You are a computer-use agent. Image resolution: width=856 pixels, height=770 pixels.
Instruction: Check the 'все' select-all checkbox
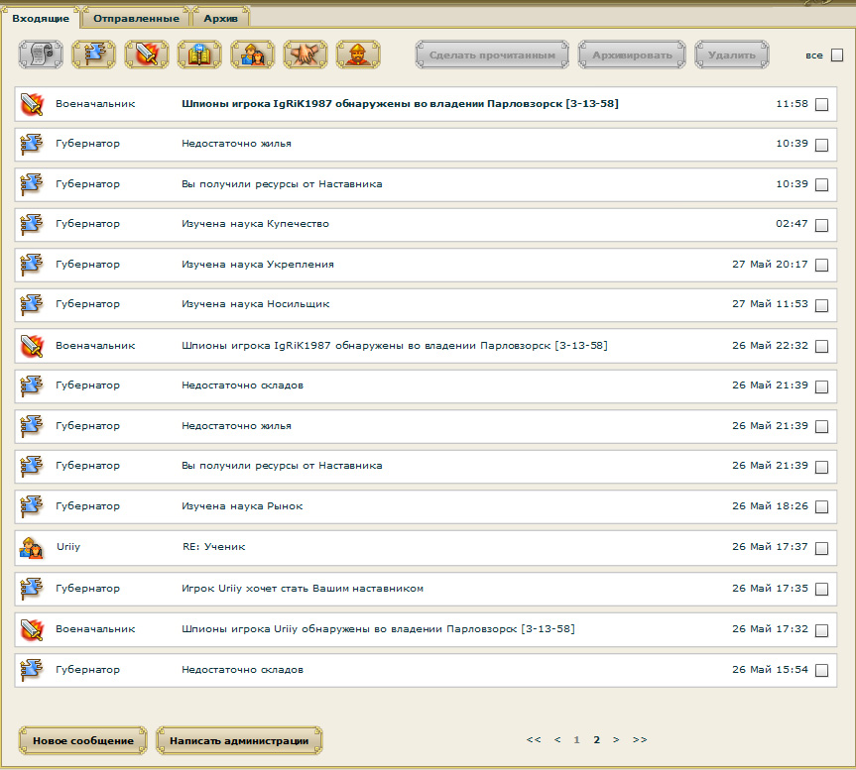pyautogui.click(x=837, y=55)
